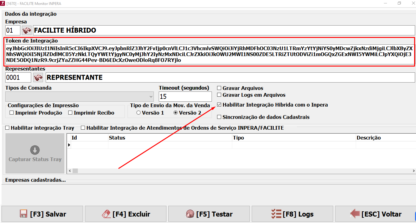Click the Tipo column header
The height and width of the screenshot is (223, 416).
pos(294,138)
